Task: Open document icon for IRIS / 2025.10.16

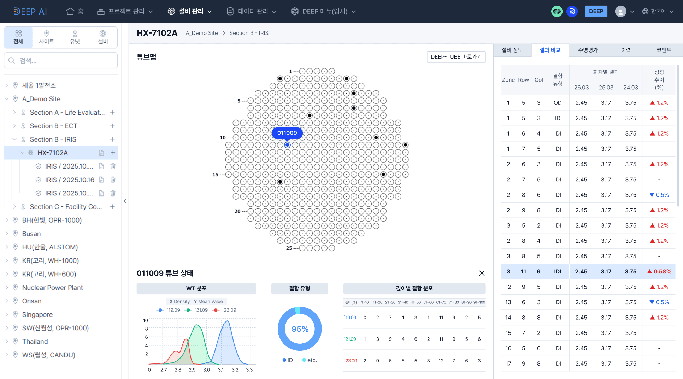Action: click(x=101, y=180)
